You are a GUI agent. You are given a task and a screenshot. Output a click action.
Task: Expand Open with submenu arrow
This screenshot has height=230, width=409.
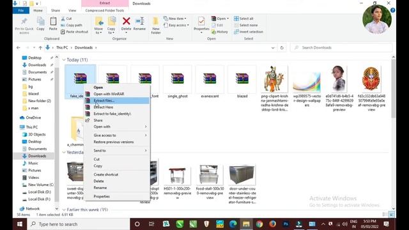point(146,126)
